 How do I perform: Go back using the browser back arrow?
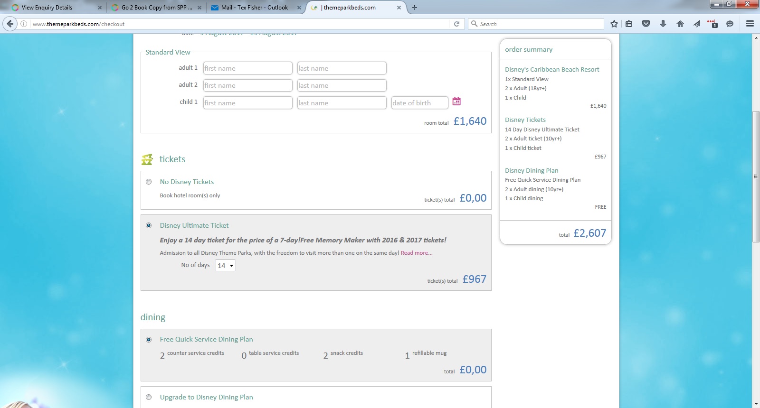(10, 24)
